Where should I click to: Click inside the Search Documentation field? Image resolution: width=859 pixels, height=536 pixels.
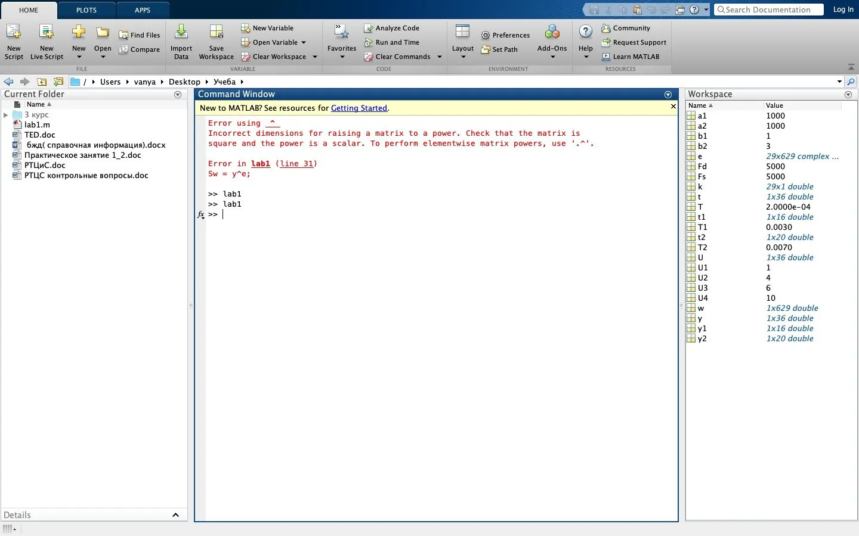[x=768, y=10]
